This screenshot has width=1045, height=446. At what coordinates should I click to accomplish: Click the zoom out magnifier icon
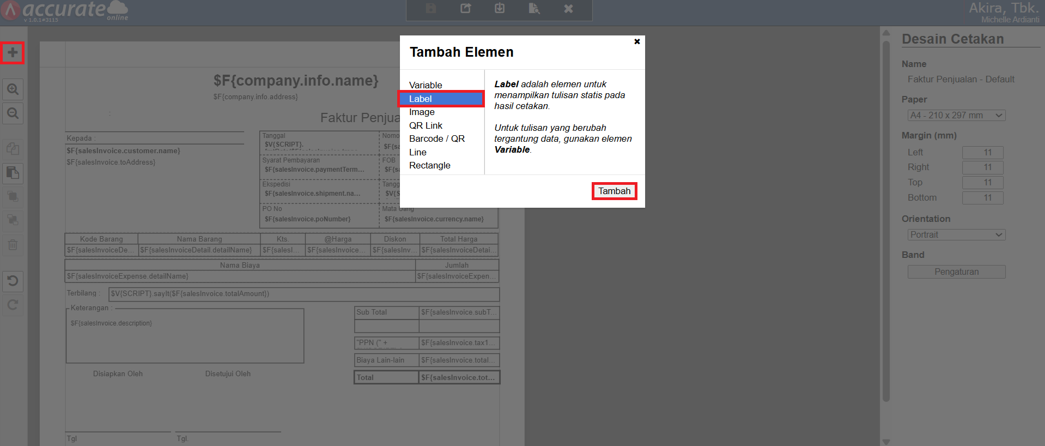click(x=13, y=113)
